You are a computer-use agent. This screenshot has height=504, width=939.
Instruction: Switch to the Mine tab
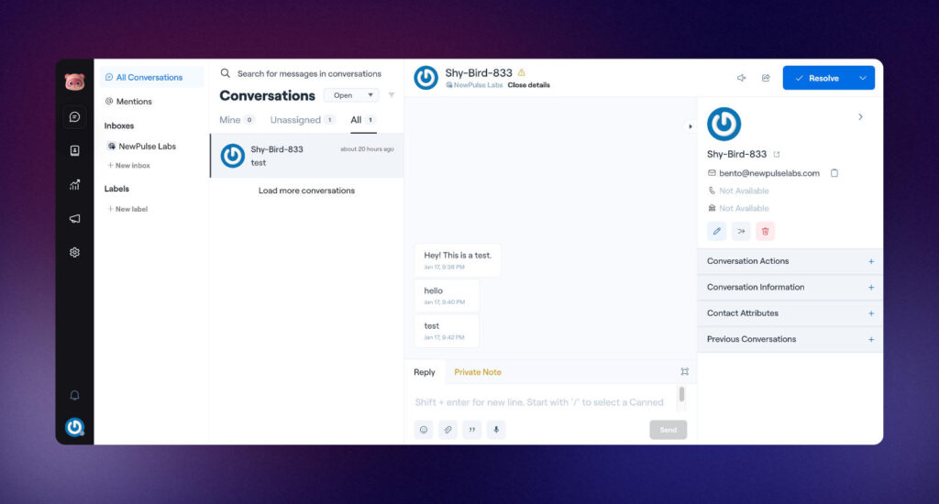[x=237, y=120]
